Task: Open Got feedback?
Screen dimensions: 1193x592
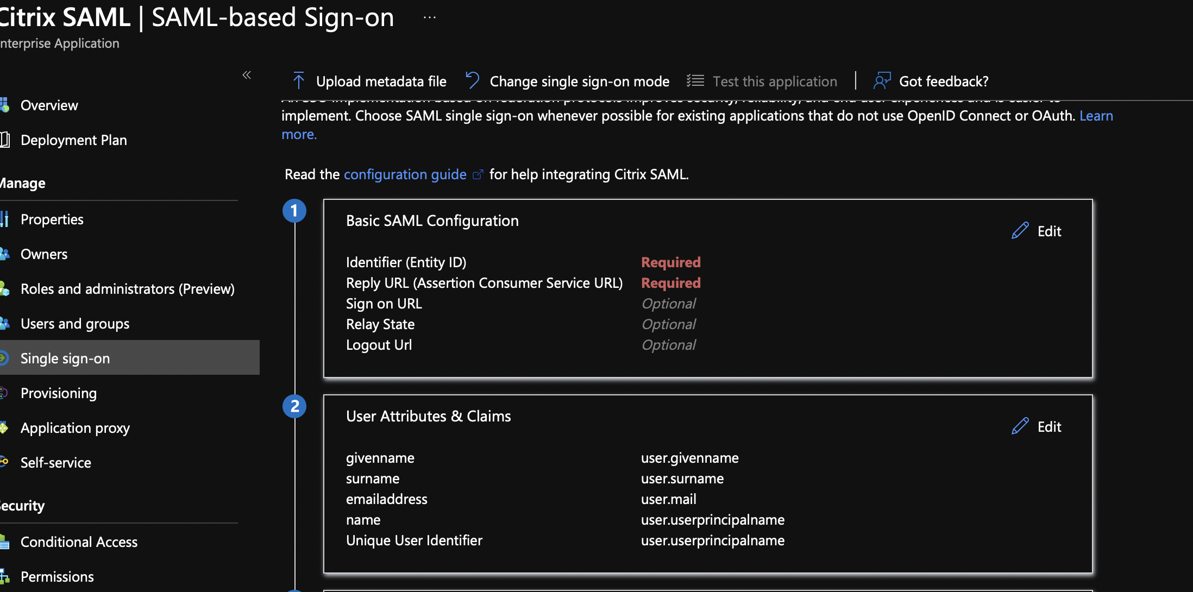Action: point(944,81)
